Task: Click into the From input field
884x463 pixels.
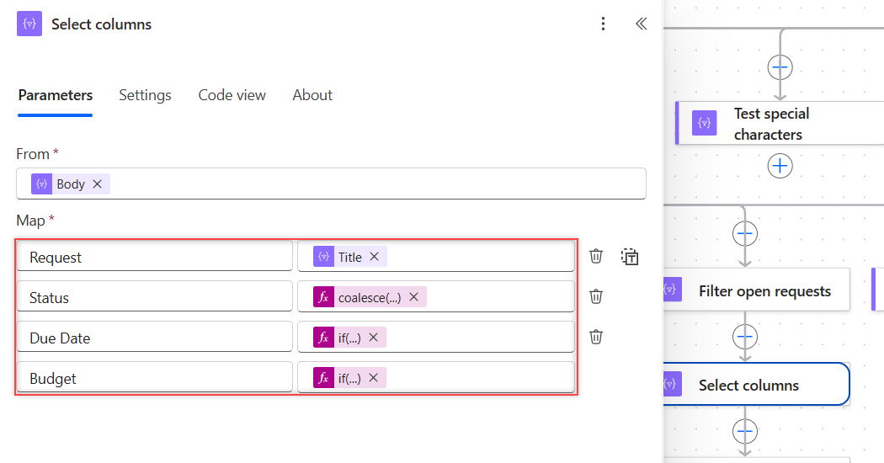Action: coord(331,184)
